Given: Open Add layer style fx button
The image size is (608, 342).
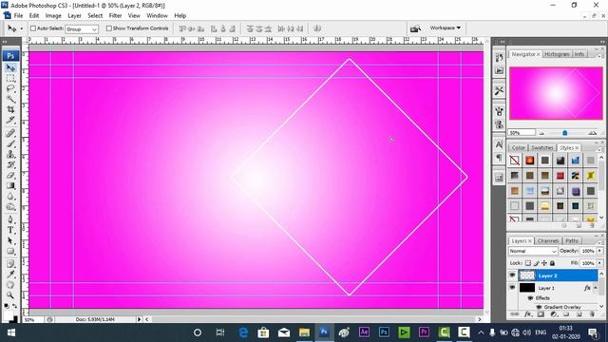Looking at the screenshot, I should pos(527,314).
